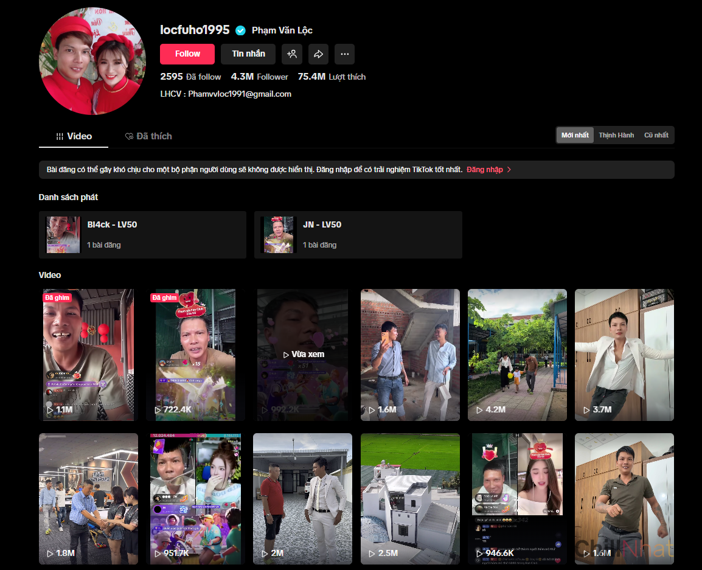702x570 pixels.
Task: Click the add-friend person icon button
Action: pyautogui.click(x=292, y=54)
